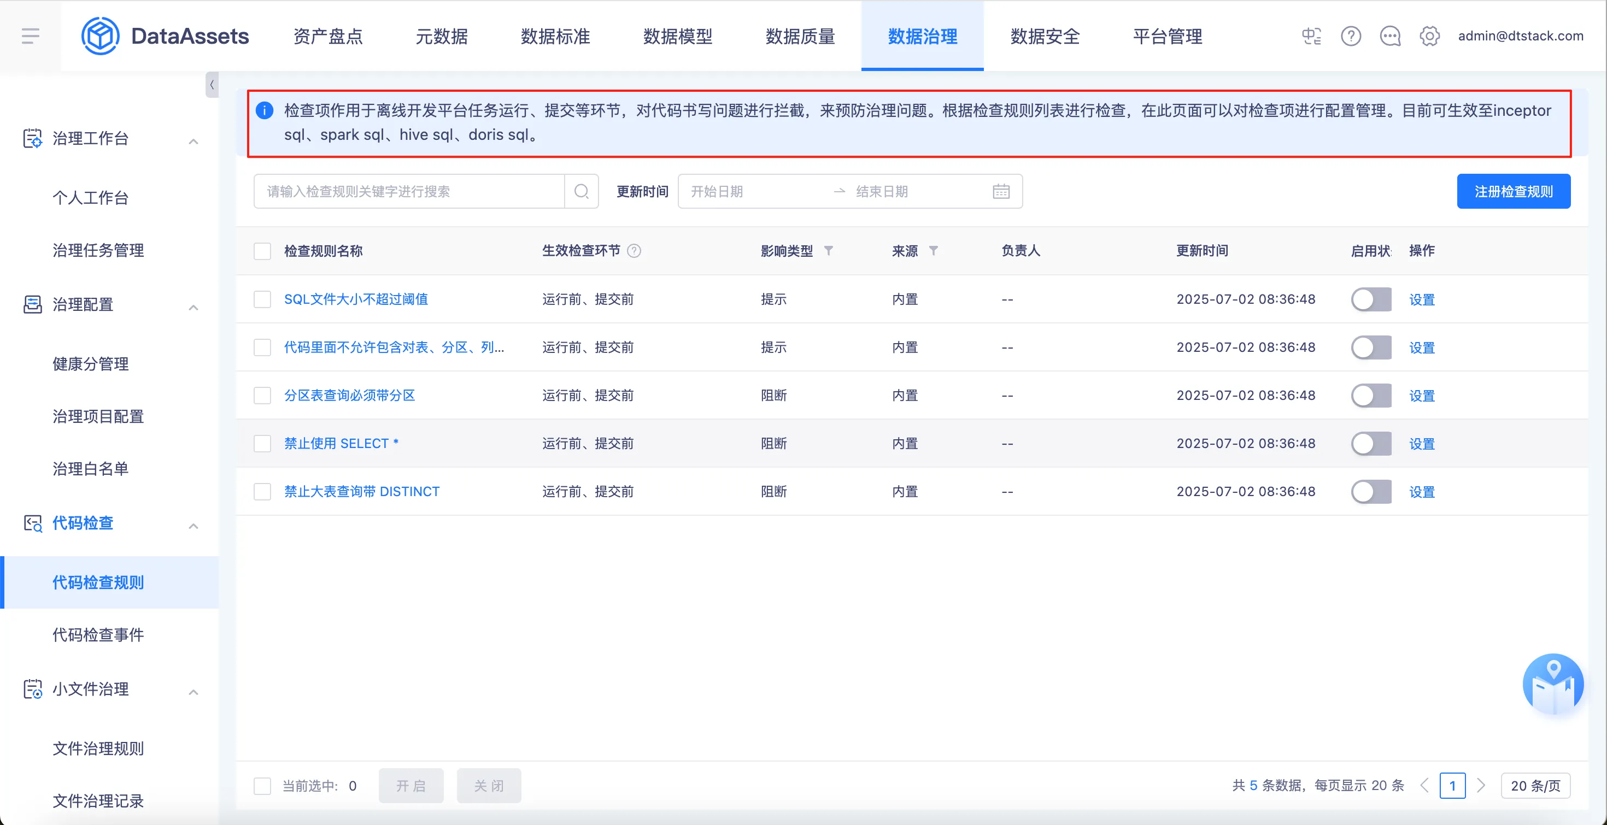Screen dimensions: 1607x825
Task: Click the floating guide book icon
Action: [x=1553, y=685]
